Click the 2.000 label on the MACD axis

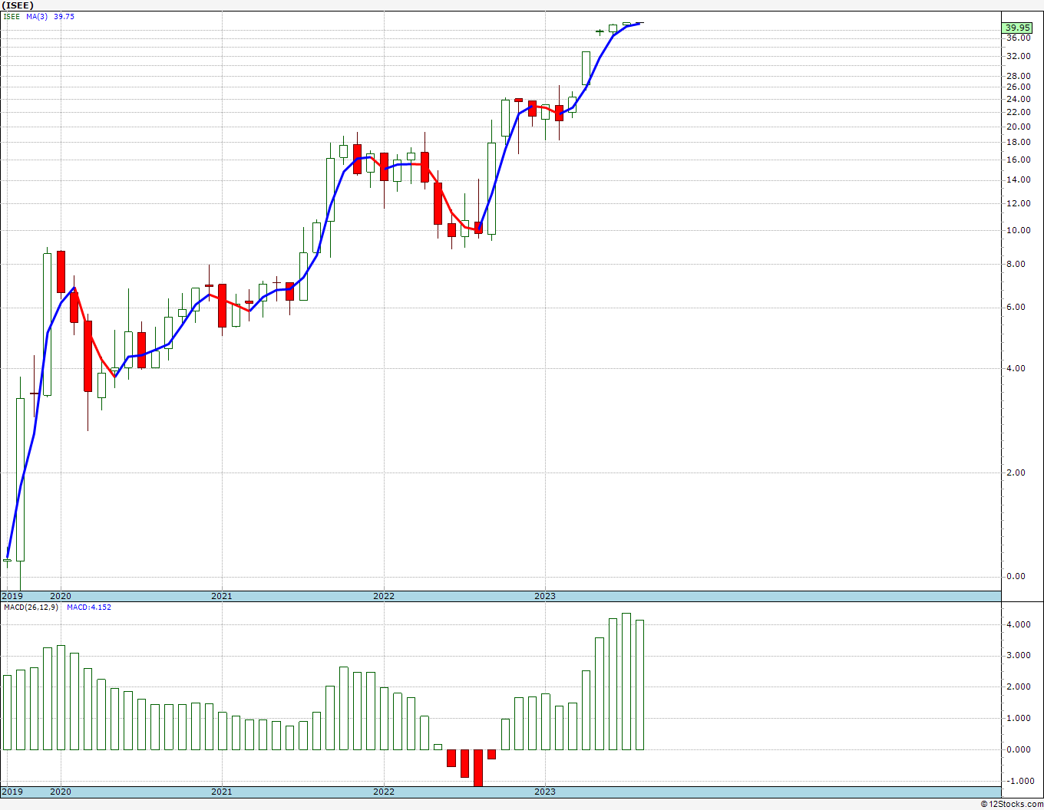click(1018, 687)
